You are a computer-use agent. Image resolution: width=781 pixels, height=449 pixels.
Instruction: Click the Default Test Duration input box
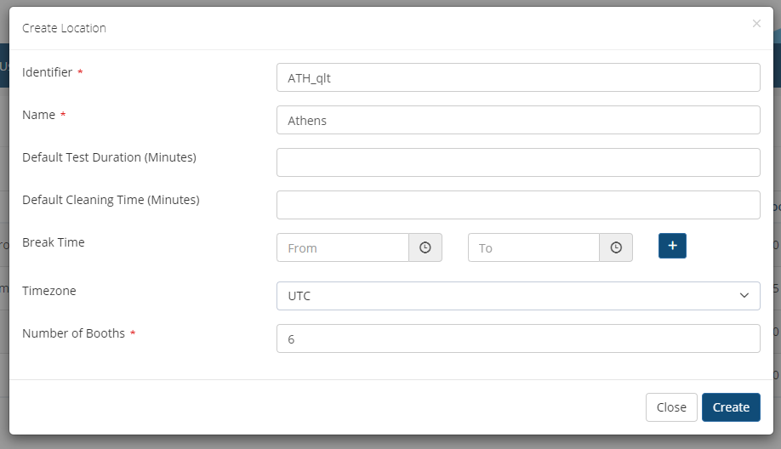(x=518, y=162)
